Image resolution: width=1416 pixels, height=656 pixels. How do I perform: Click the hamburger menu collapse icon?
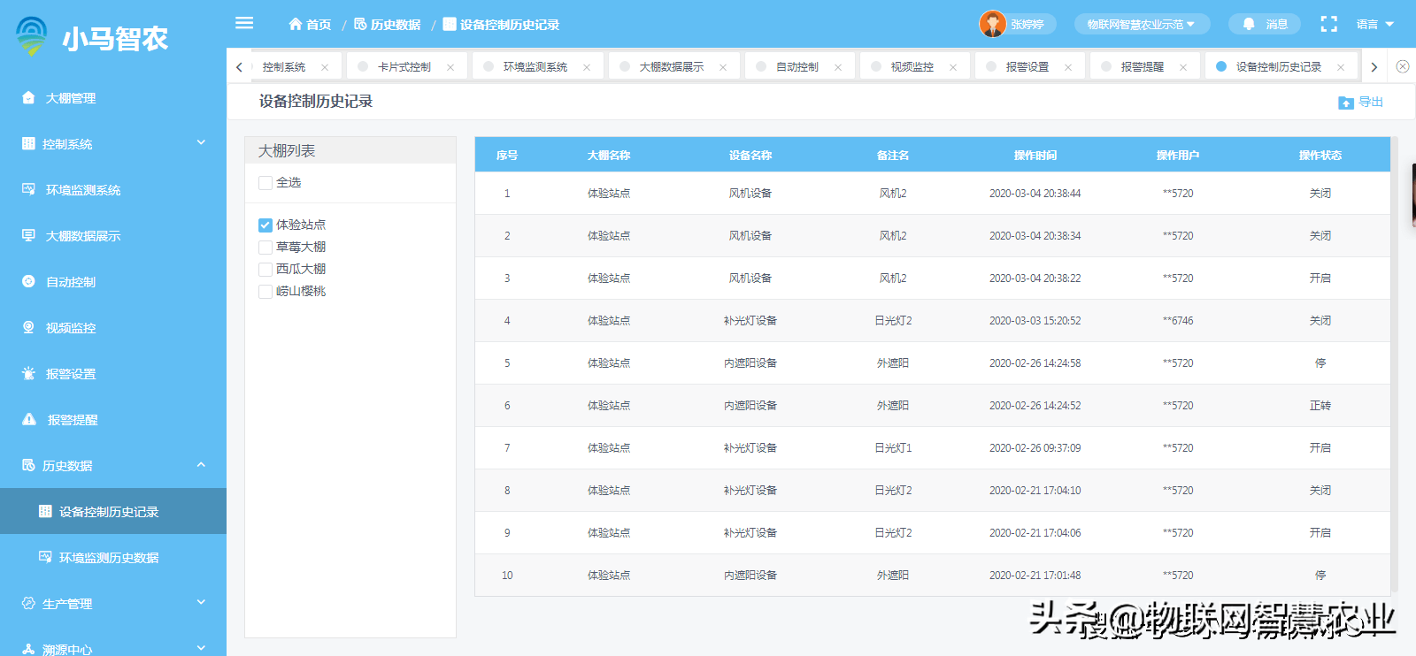244,23
